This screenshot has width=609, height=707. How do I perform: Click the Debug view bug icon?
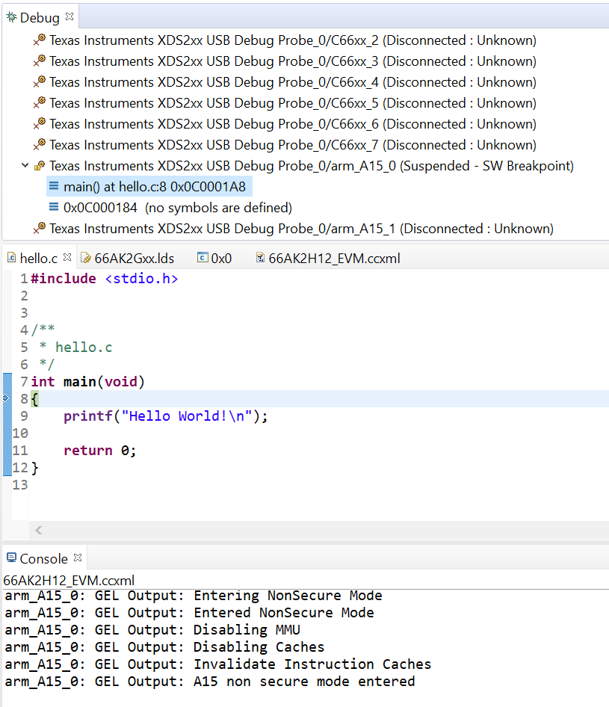click(x=11, y=17)
